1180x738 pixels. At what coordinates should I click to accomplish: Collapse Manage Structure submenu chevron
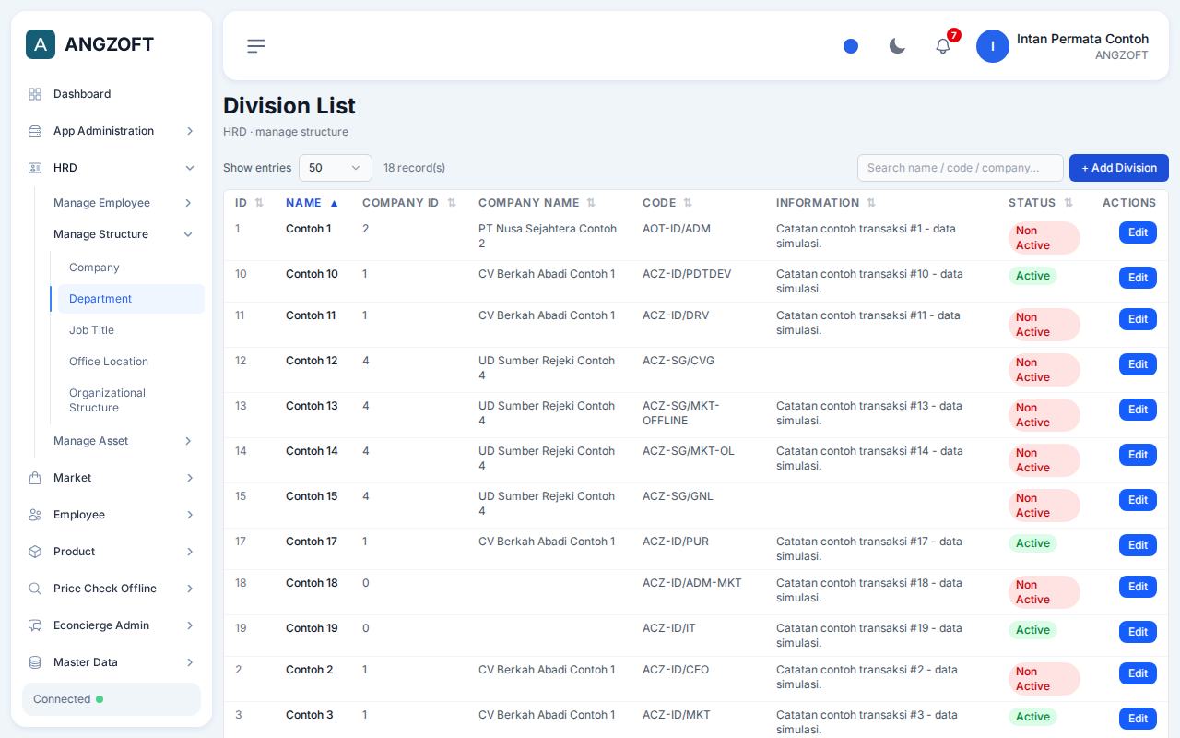point(188,234)
